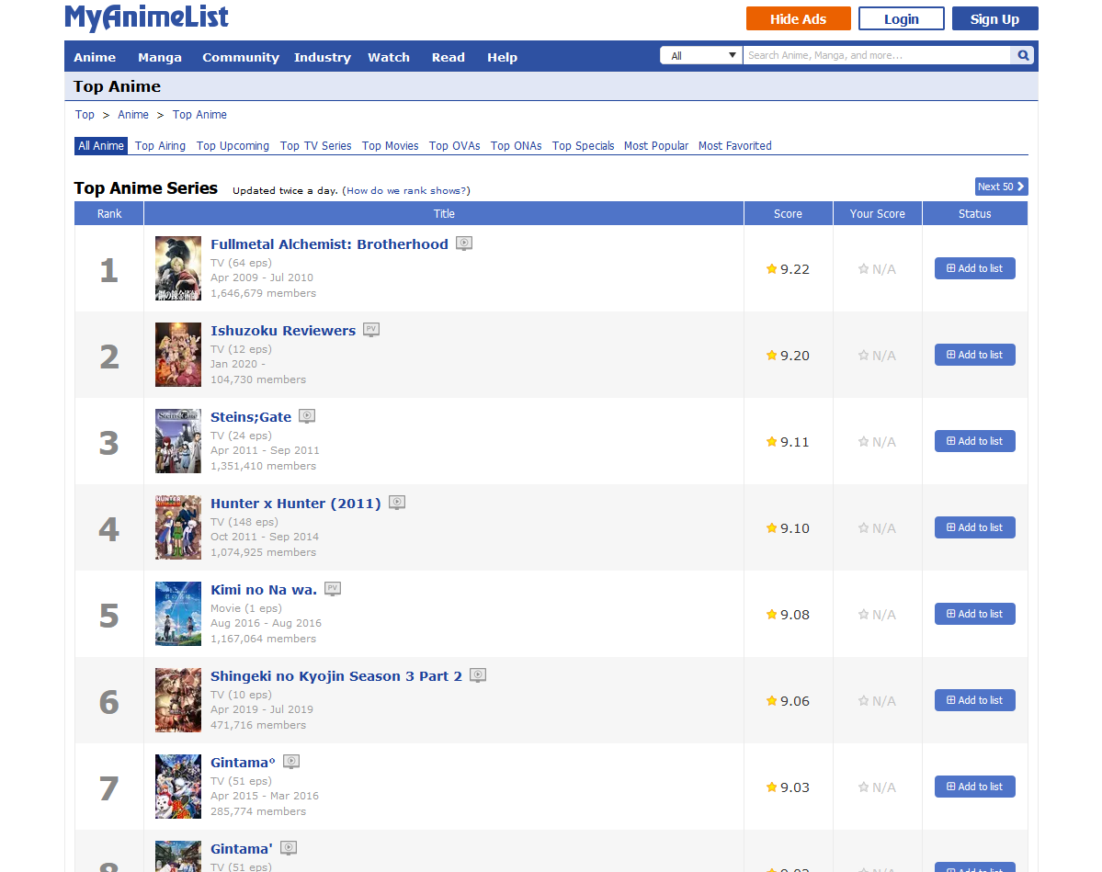1102x872 pixels.
Task: Open the video icon next to Gintama°
Action: [x=291, y=762]
